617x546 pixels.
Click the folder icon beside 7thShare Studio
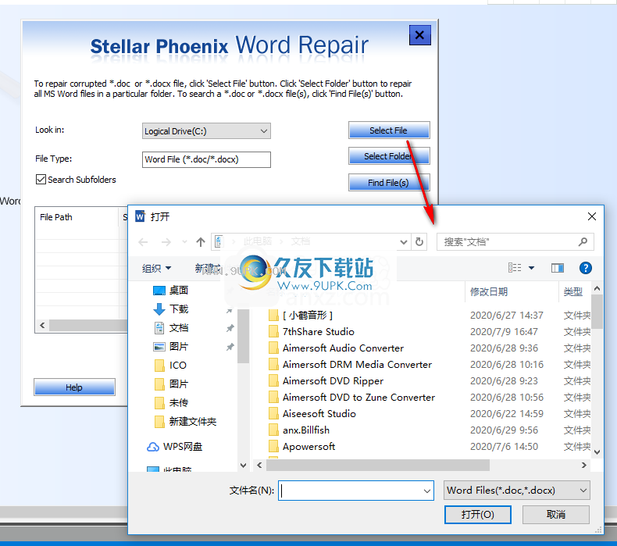point(273,332)
